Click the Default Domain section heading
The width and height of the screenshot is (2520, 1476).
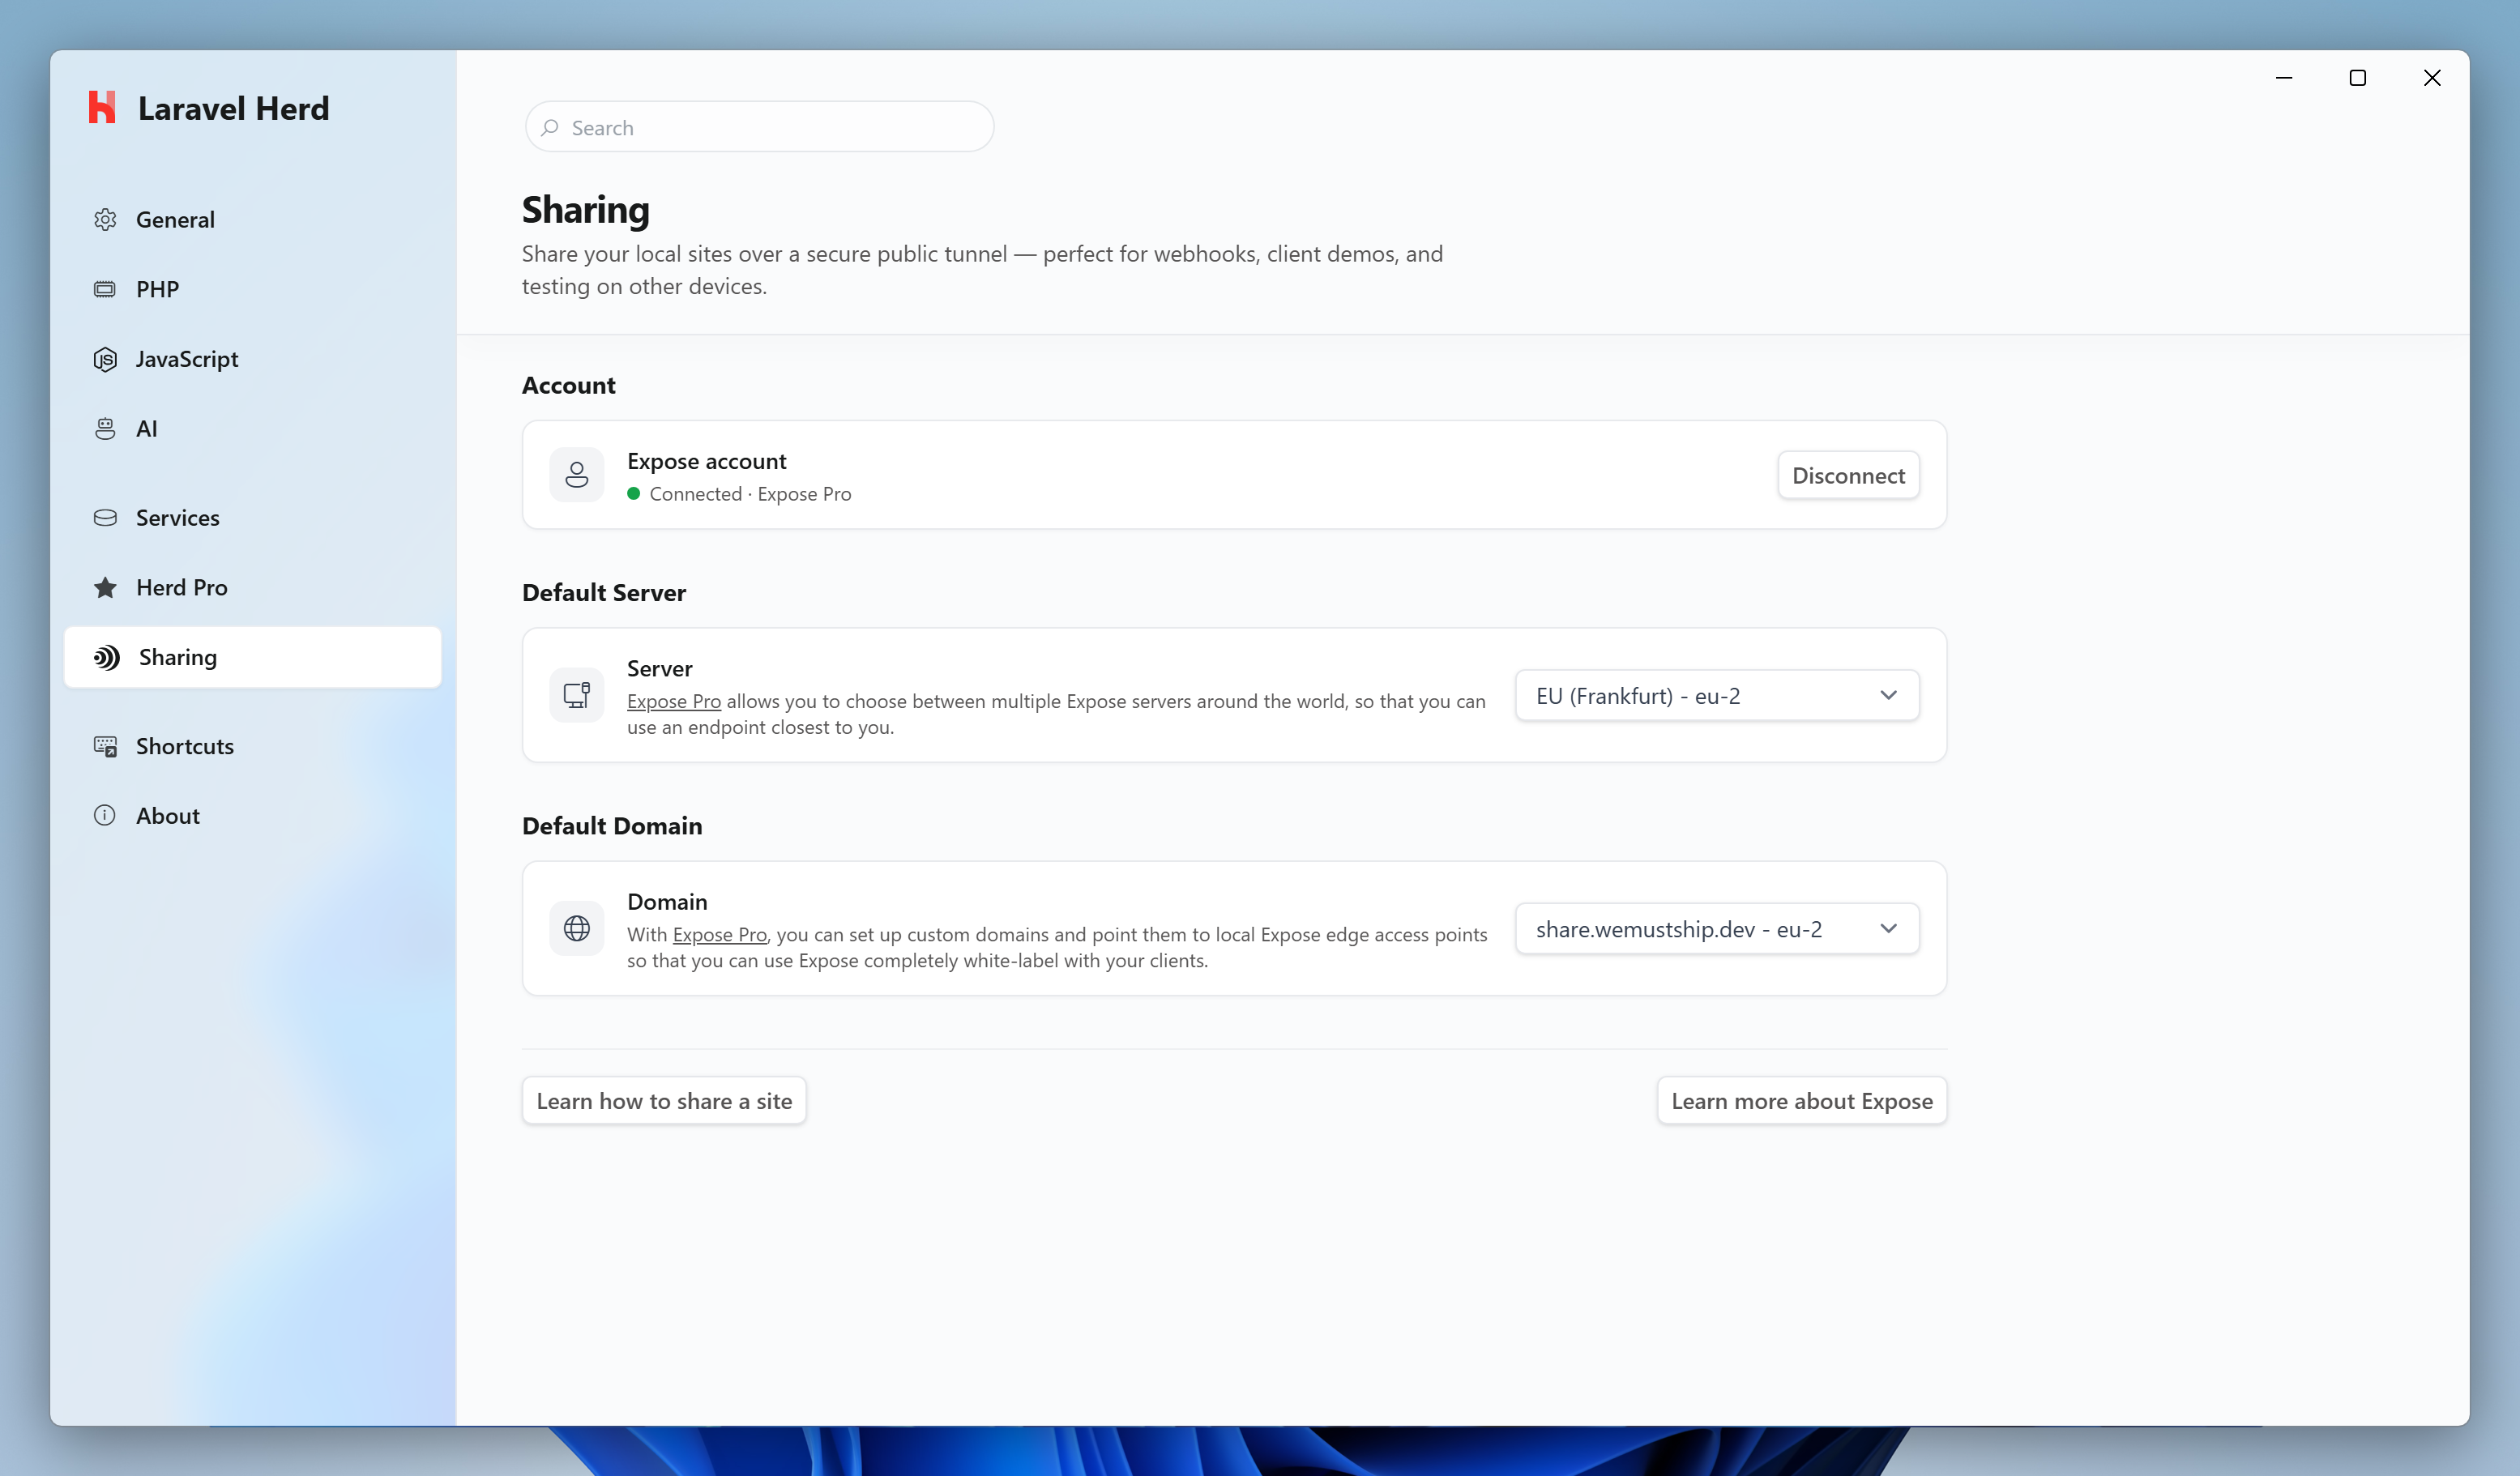(612, 825)
